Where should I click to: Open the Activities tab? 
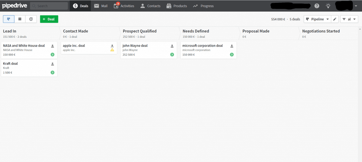click(124, 6)
